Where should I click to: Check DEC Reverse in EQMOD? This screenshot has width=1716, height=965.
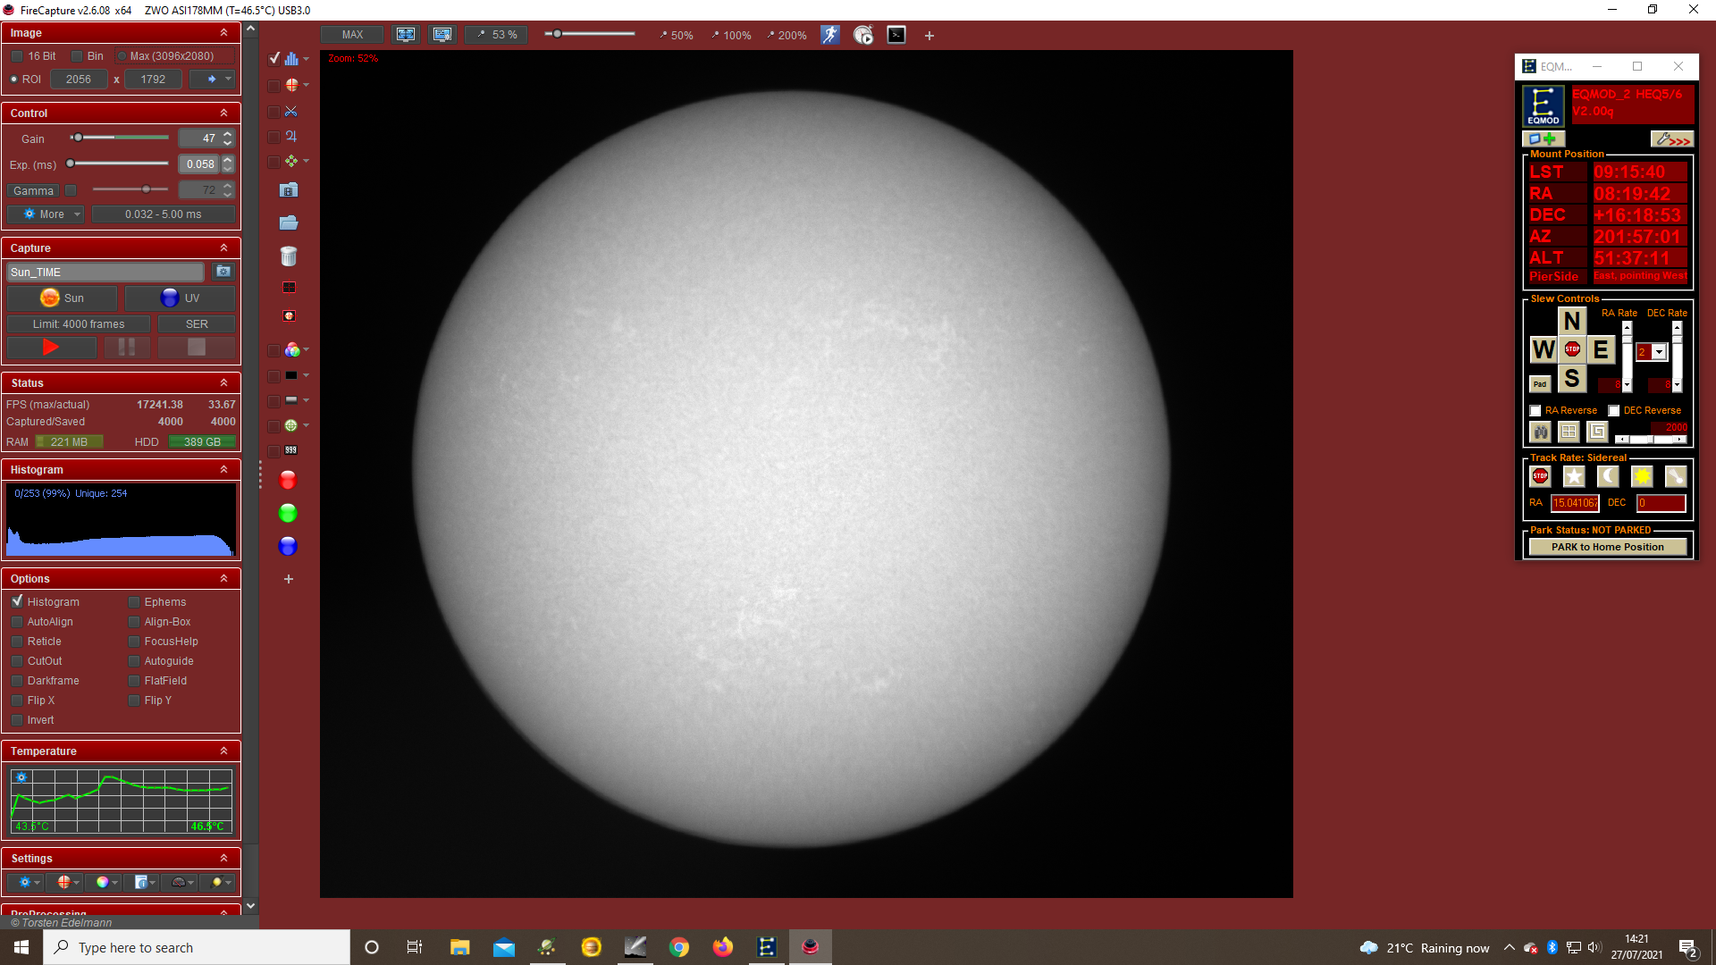coord(1614,411)
